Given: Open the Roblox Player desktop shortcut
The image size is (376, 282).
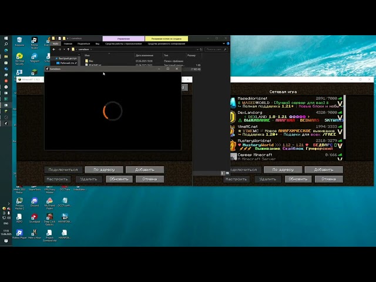Looking at the screenshot, I should pyautogui.click(x=19, y=234).
